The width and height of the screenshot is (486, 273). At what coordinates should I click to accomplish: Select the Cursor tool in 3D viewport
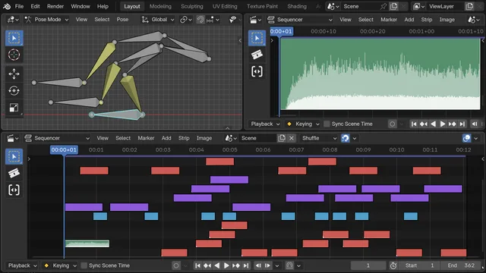(14, 55)
